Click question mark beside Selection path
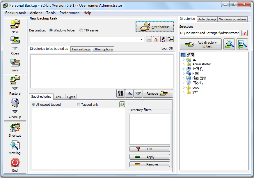This screenshot has height=178, width=254. tap(244, 33)
